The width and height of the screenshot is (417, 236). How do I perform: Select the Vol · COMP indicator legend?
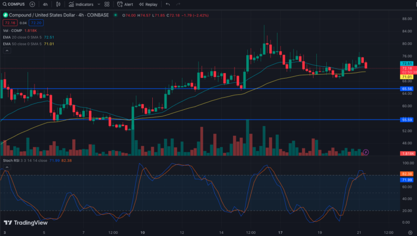(13, 31)
